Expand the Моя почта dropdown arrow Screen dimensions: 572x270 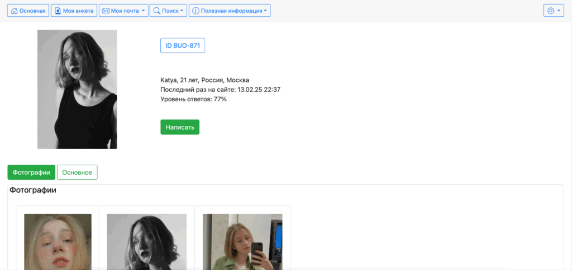[144, 11]
